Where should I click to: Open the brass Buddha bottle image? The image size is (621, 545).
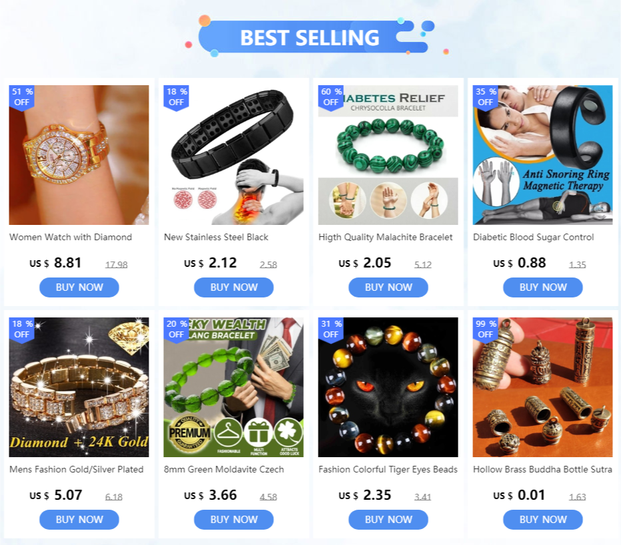tap(542, 387)
